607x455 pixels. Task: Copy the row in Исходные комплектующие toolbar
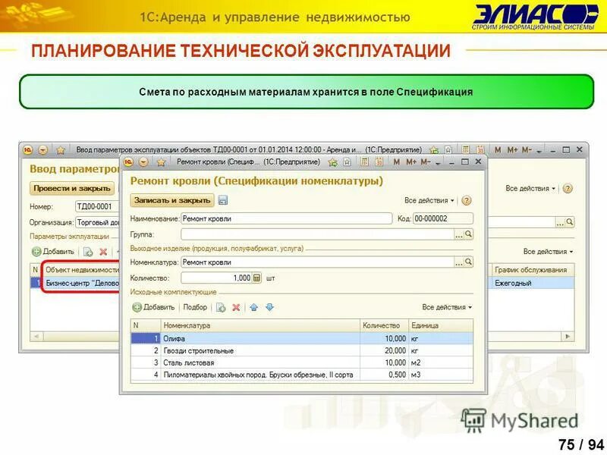tap(221, 308)
